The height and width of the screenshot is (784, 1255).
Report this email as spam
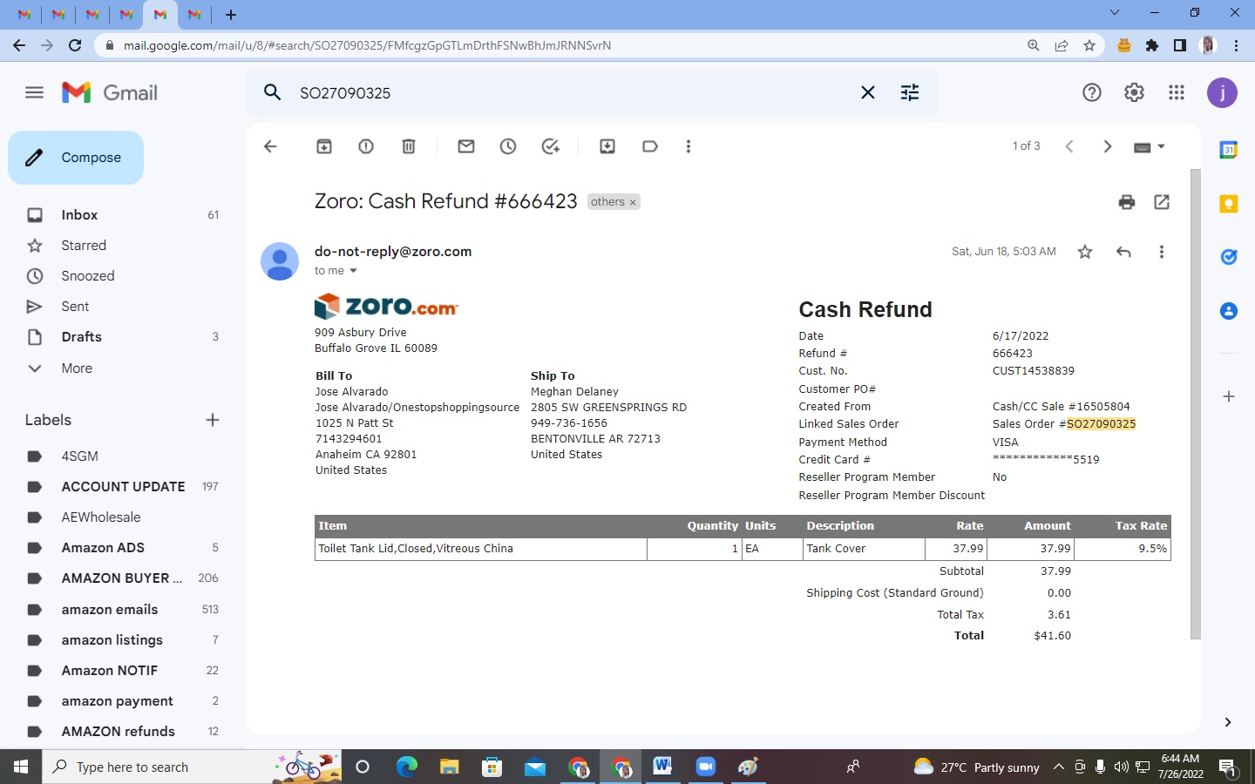pyautogui.click(x=366, y=146)
